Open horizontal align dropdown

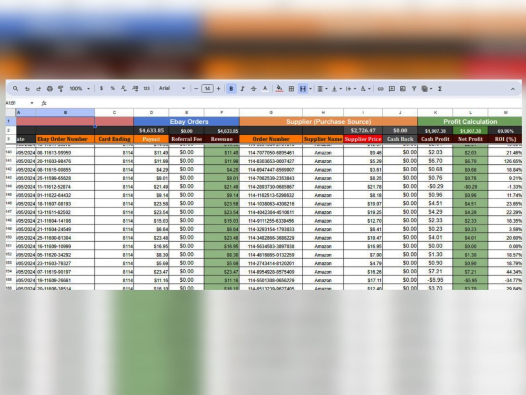click(x=322, y=88)
